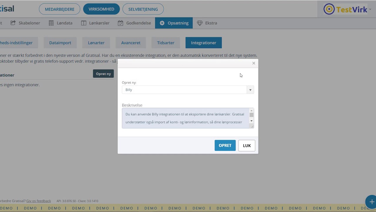Follow the Giv os feedback link
Screen dimensions: 376x212
click(x=38, y=201)
